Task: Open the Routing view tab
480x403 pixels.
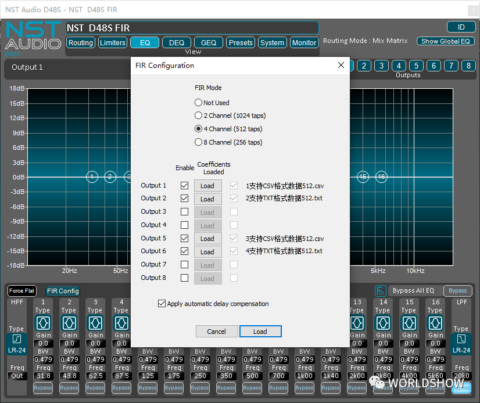Action: coord(81,42)
